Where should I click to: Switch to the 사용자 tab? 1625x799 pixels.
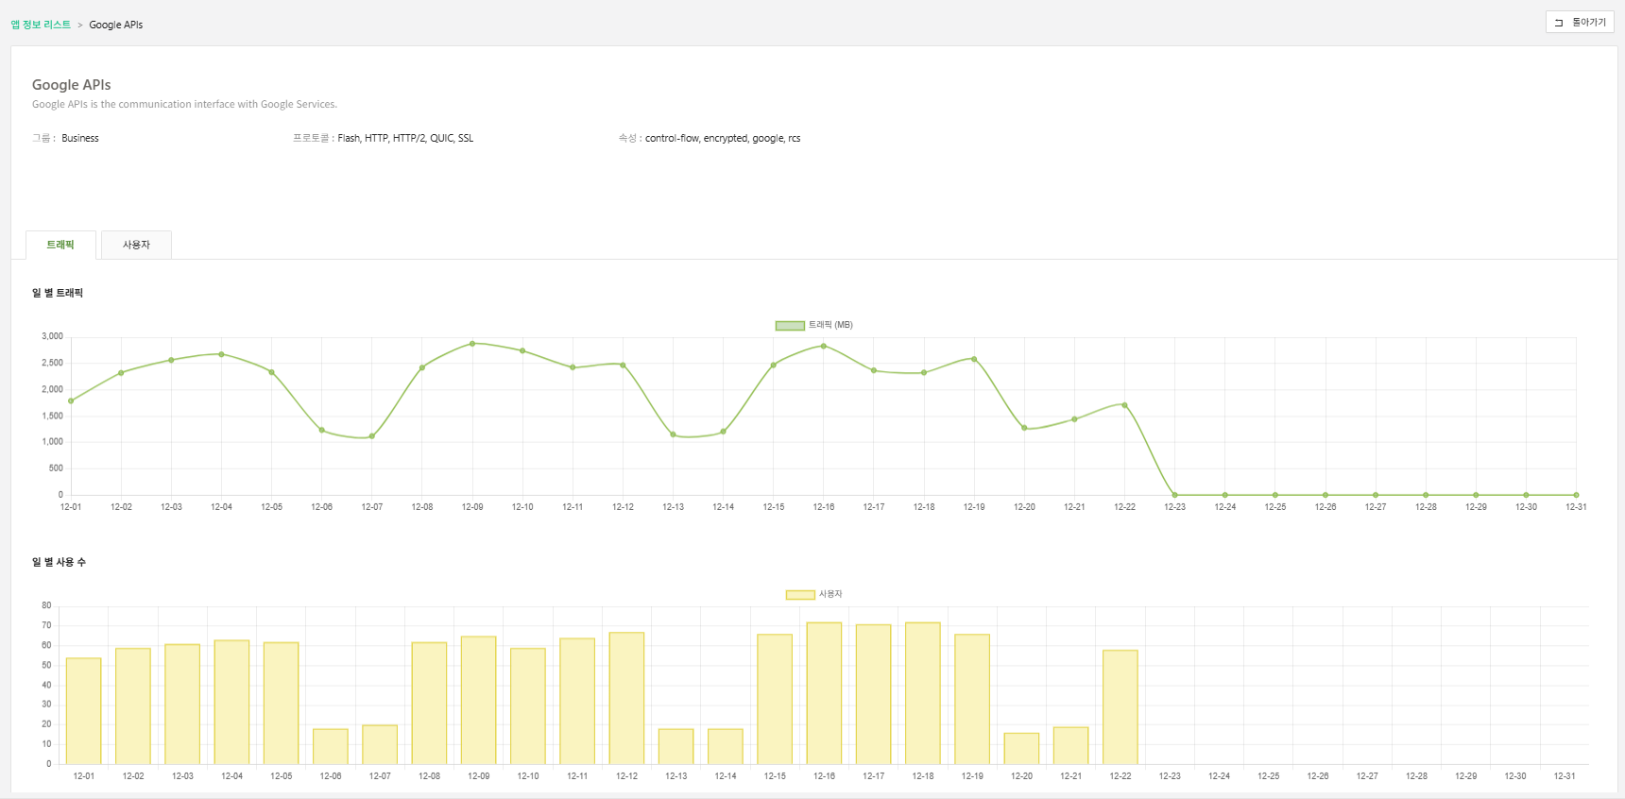tap(136, 245)
